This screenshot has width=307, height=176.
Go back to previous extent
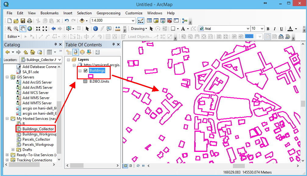pyautogui.click(x=53, y=29)
